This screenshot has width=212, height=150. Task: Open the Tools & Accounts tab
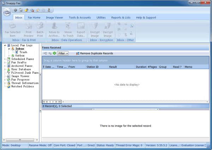(79, 17)
